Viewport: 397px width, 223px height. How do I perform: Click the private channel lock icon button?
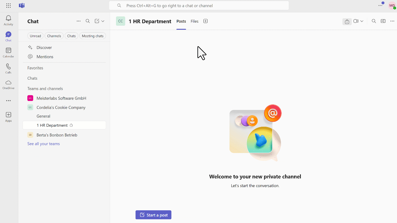pos(347,21)
